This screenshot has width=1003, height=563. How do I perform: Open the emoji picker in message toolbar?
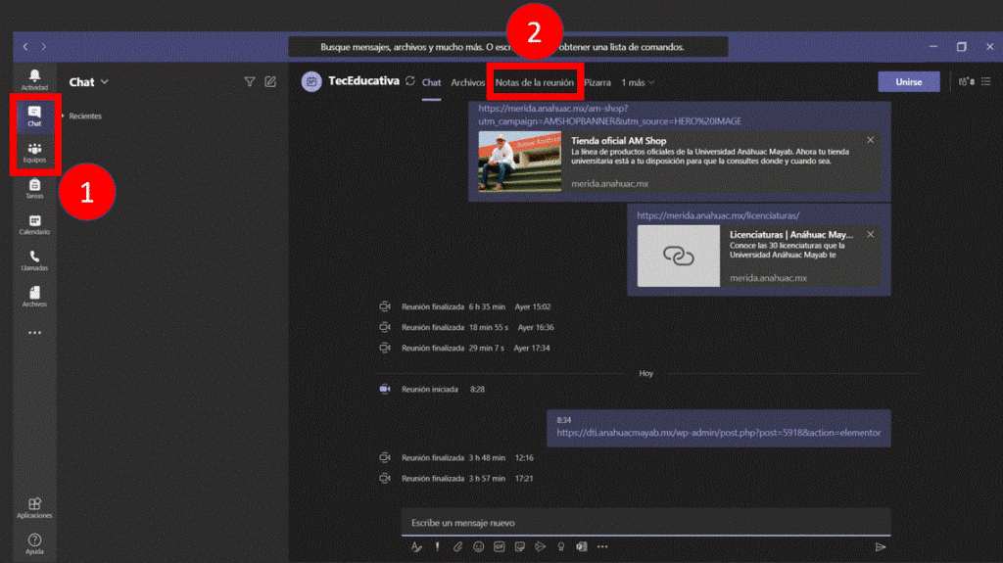pos(479,546)
